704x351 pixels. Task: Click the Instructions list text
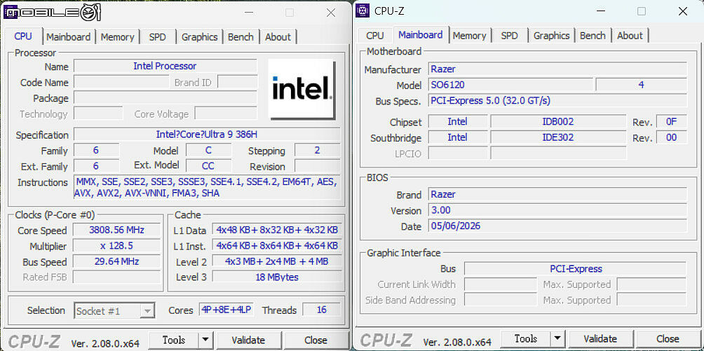coord(207,187)
